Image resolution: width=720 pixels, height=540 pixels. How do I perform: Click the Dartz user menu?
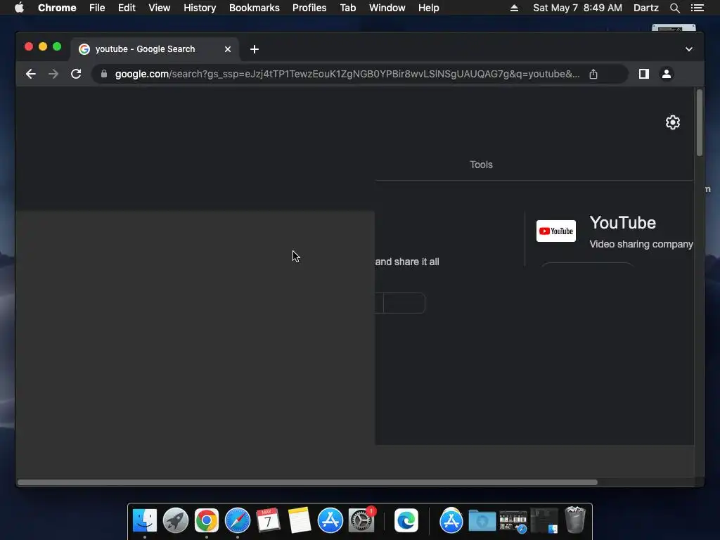pos(645,8)
